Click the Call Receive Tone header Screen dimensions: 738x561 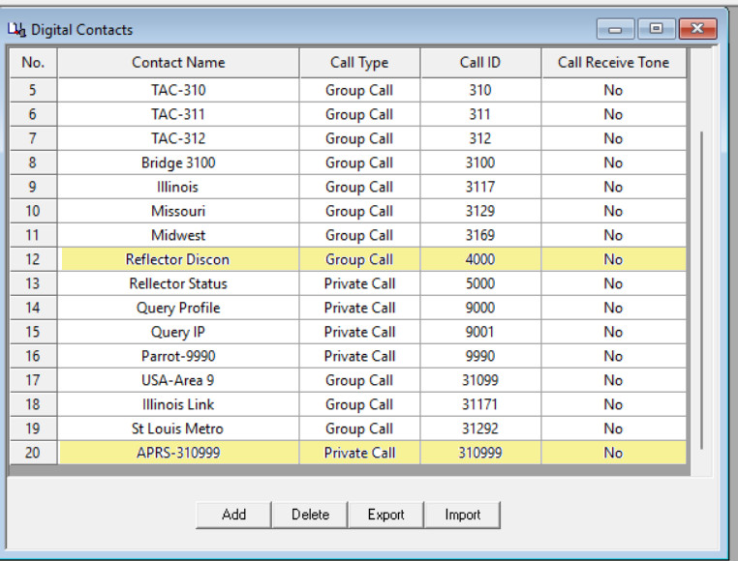(x=614, y=63)
